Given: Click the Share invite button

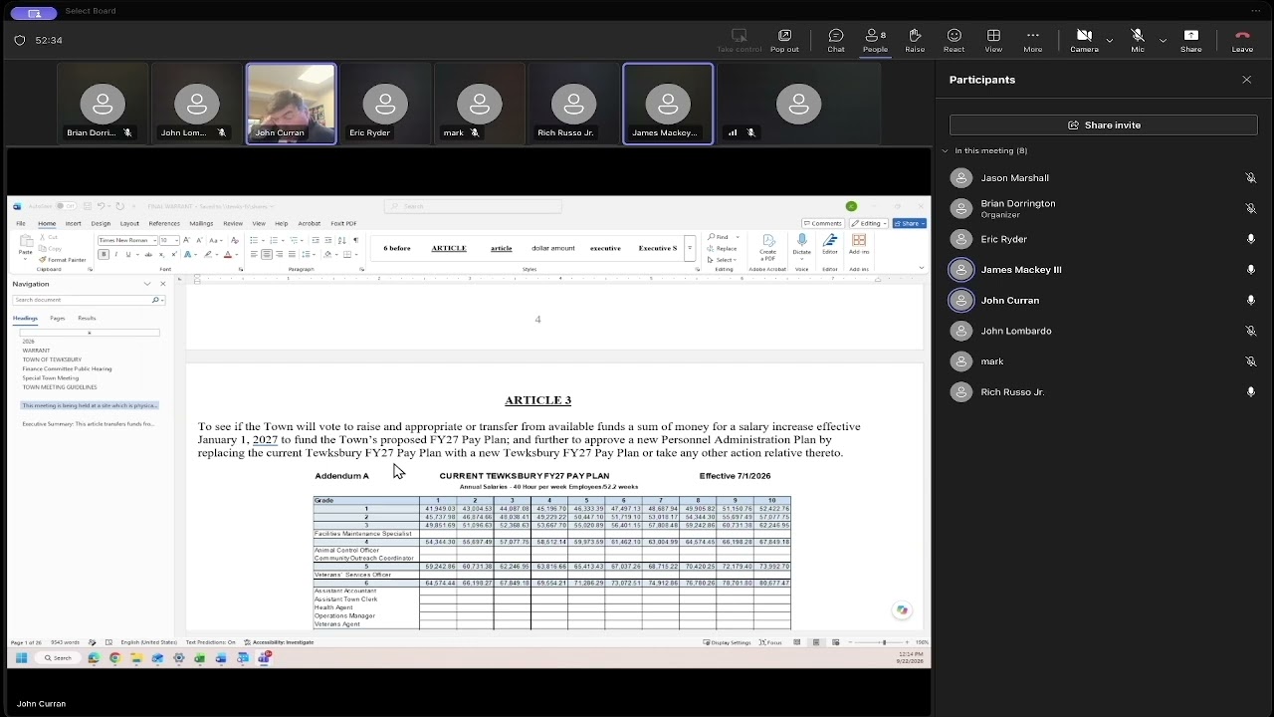Looking at the screenshot, I should click(1103, 125).
